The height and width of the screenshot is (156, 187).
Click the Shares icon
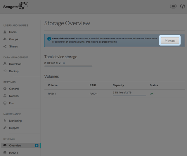point(5,46)
